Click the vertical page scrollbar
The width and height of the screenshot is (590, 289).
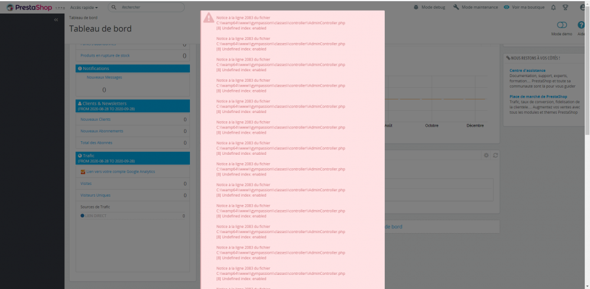(x=588, y=71)
